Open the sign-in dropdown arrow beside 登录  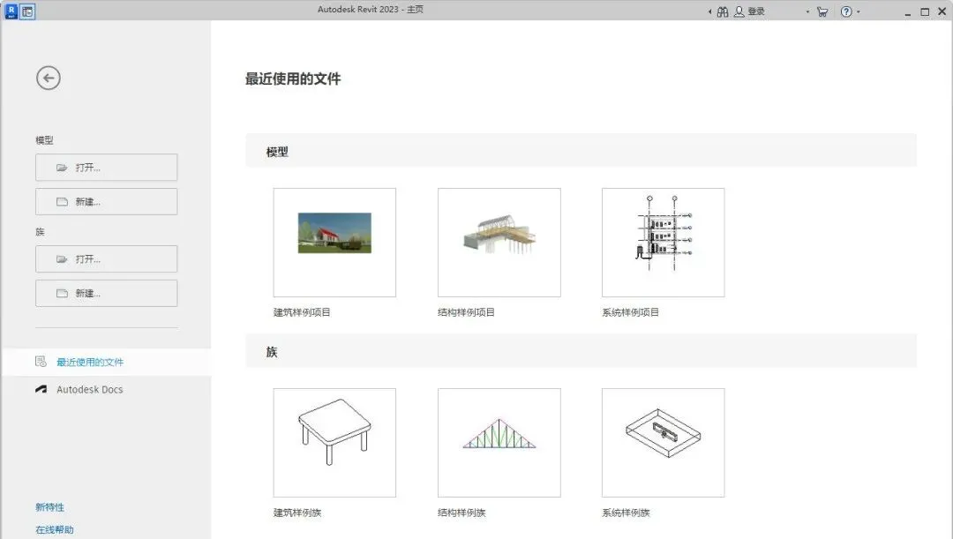[807, 11]
